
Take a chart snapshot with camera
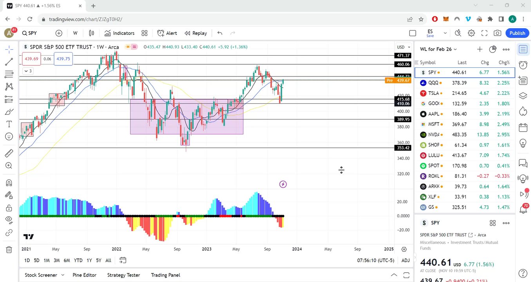click(497, 33)
